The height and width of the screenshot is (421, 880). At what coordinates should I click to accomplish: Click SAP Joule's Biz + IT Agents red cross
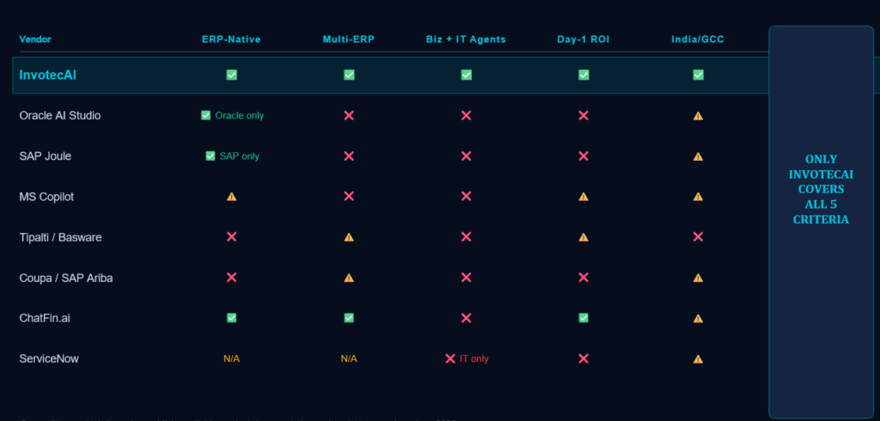(466, 156)
